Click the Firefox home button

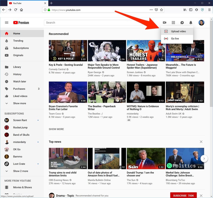pos(21,10)
